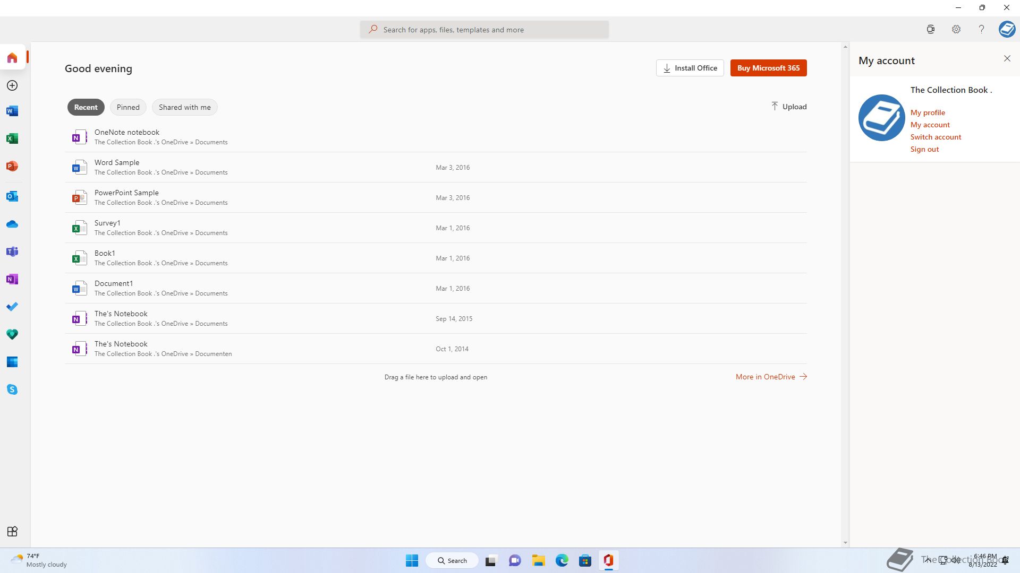Switch to the Pinned tab
This screenshot has width=1020, height=573.
pos(128,107)
